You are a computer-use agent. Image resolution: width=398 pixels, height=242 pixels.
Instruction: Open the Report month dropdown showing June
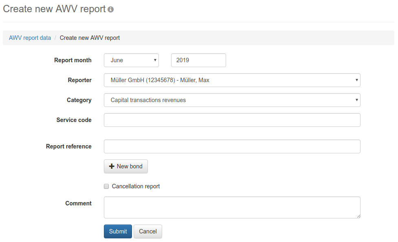tap(131, 60)
